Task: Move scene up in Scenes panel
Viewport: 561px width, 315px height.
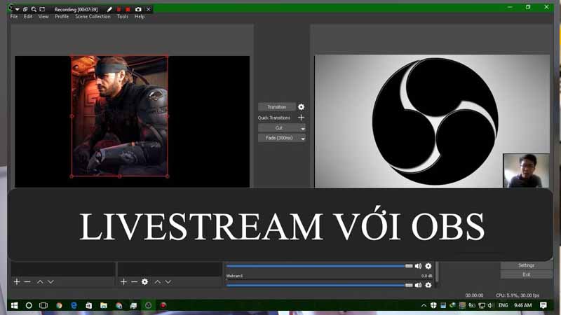Action: point(40,282)
